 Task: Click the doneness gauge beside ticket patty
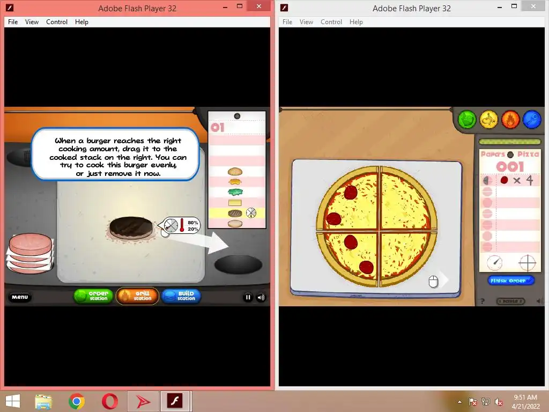coord(251,212)
